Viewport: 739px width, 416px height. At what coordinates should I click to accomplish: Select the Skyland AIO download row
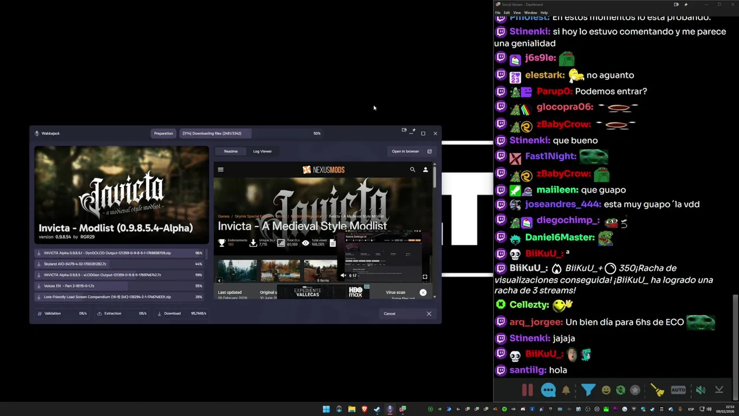coord(120,264)
